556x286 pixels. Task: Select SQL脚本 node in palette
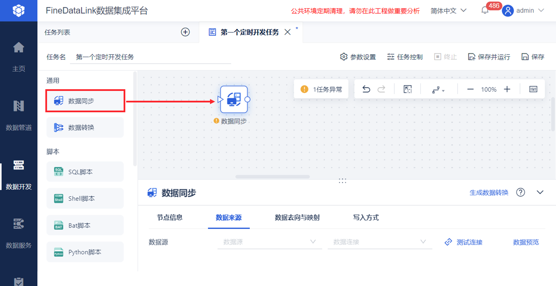(85, 172)
